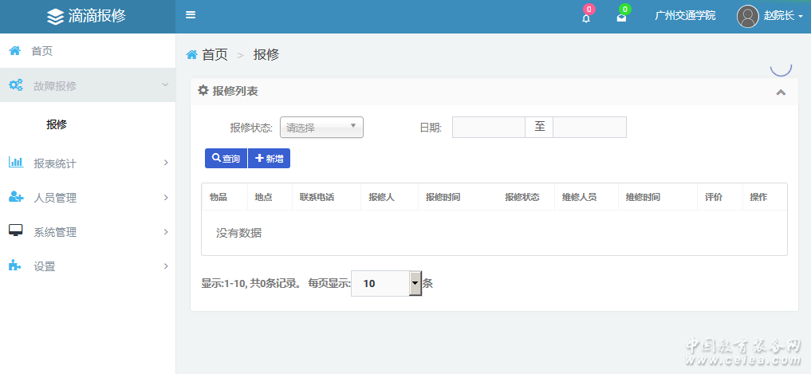Collapse the 报修列表 panel
Screen dimensions: 811x374
[x=781, y=92]
